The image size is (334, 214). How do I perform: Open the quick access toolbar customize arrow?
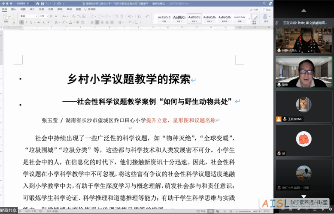pos(64,3)
